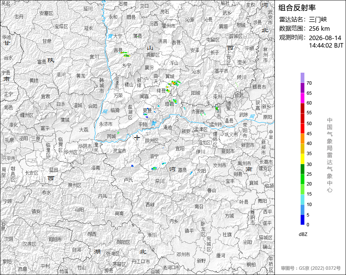The width and height of the screenshot is (346, 275).
Task: Click the 郧西 map label
Action: 92,234
